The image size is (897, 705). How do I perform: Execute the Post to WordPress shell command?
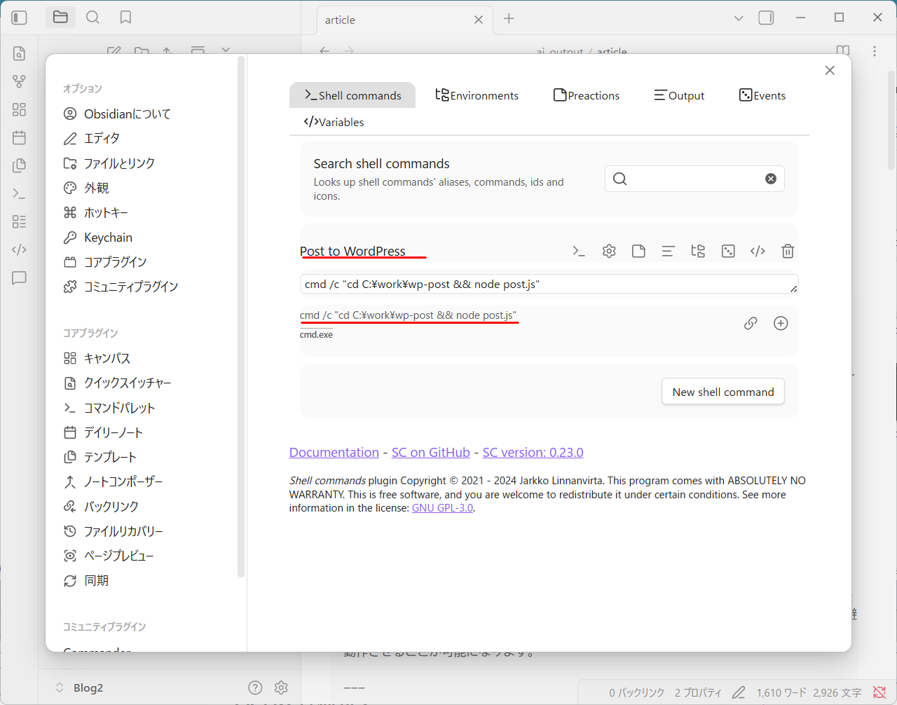[x=579, y=251]
